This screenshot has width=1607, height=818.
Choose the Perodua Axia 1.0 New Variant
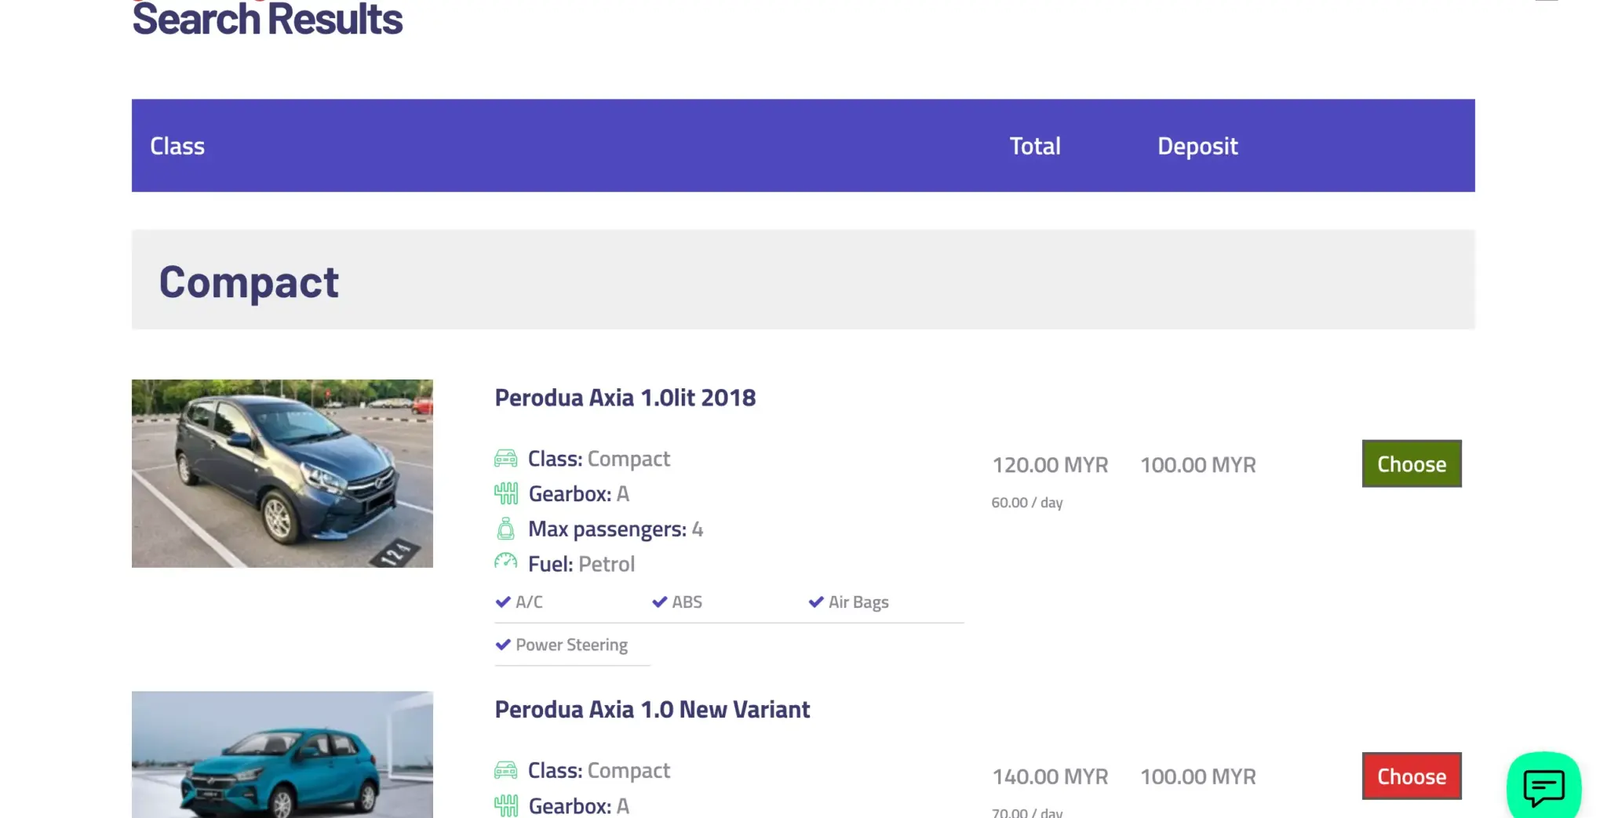(1411, 776)
